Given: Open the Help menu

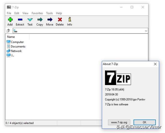Looking at the screenshot, I should coord(59,13).
